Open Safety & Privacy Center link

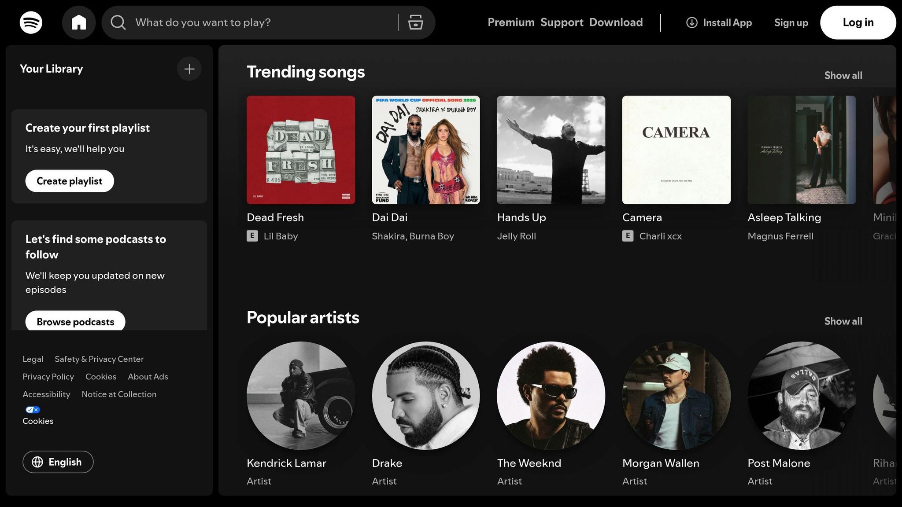coord(99,359)
